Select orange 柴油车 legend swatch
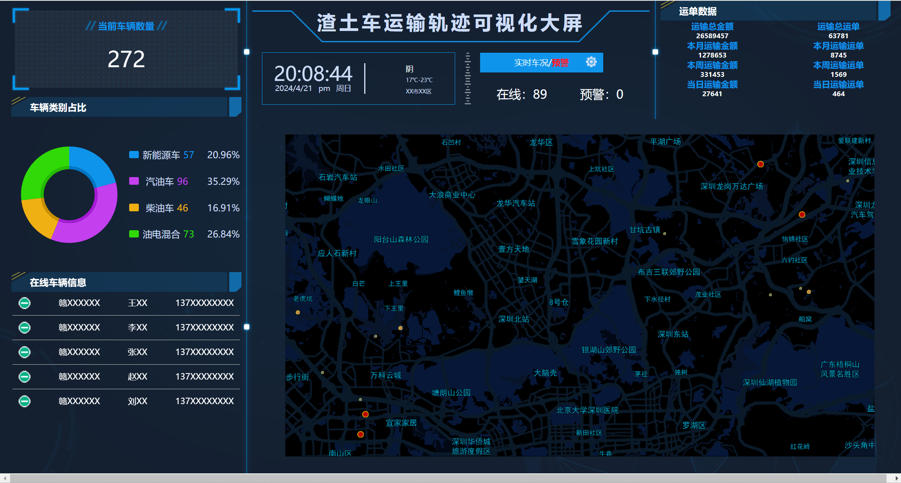Screen dimensions: 901x483 pos(134,208)
